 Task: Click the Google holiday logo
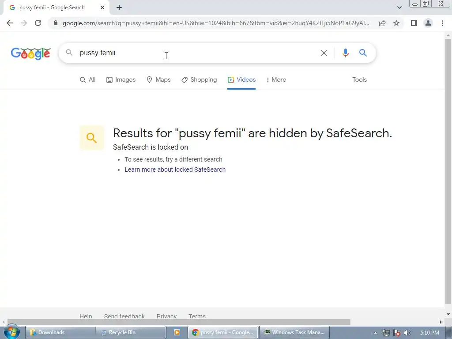pyautogui.click(x=31, y=53)
